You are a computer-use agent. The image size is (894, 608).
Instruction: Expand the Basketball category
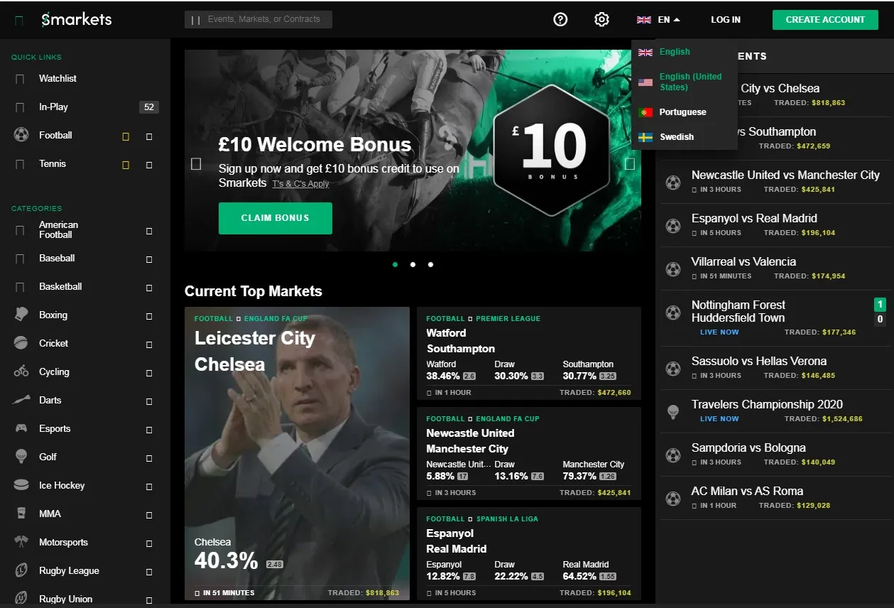pos(149,288)
